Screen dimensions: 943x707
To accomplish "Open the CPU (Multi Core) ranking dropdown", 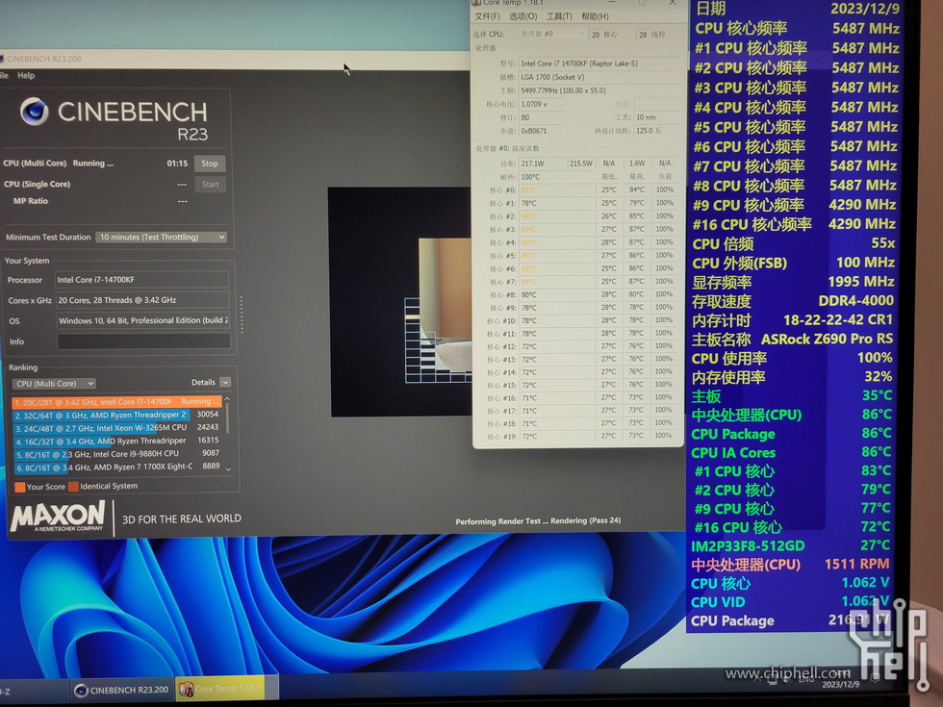I will [54, 384].
